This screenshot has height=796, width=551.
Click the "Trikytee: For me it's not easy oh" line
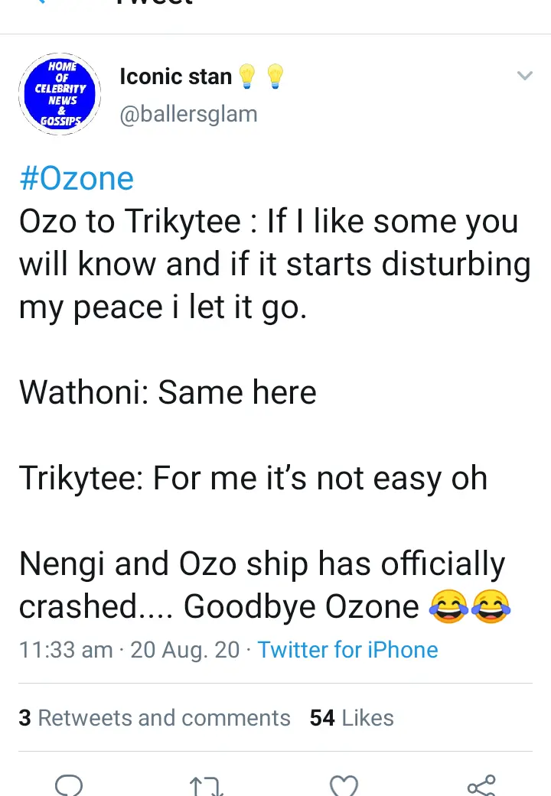(253, 479)
